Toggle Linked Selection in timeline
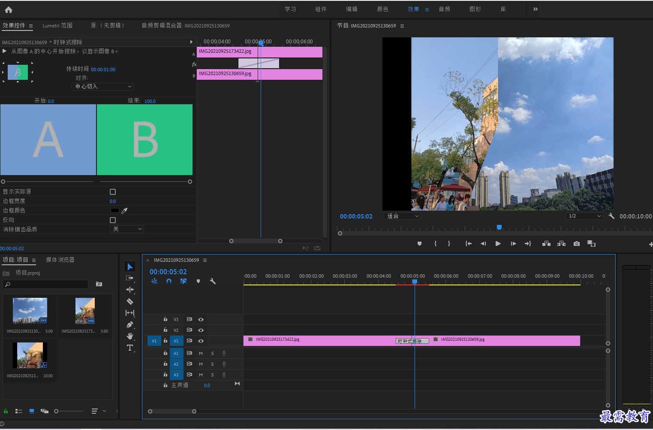 pos(184,282)
